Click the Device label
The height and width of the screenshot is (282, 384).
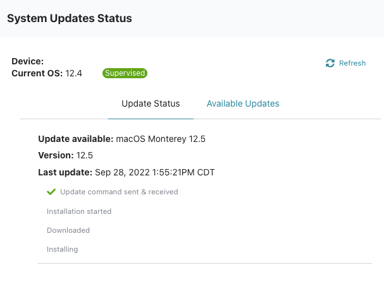pos(28,61)
